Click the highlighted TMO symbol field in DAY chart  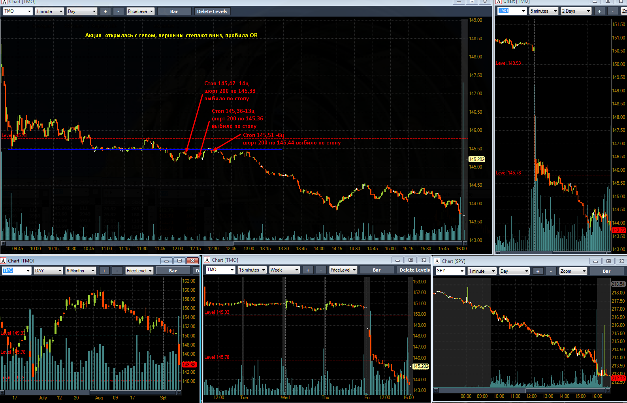[x=17, y=270]
